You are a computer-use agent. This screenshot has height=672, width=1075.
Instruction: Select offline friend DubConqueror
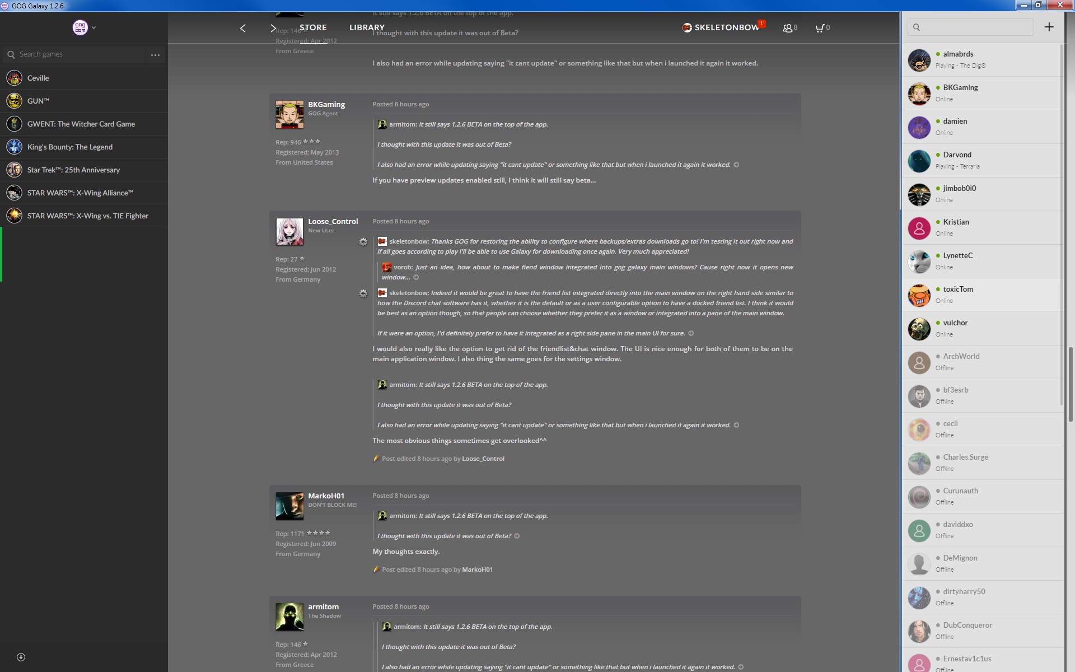point(983,631)
